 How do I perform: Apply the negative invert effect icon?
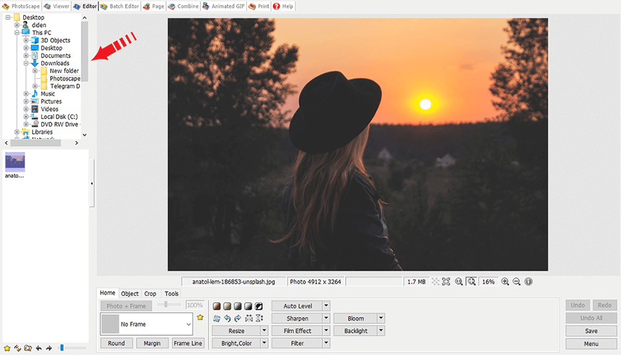[259, 306]
